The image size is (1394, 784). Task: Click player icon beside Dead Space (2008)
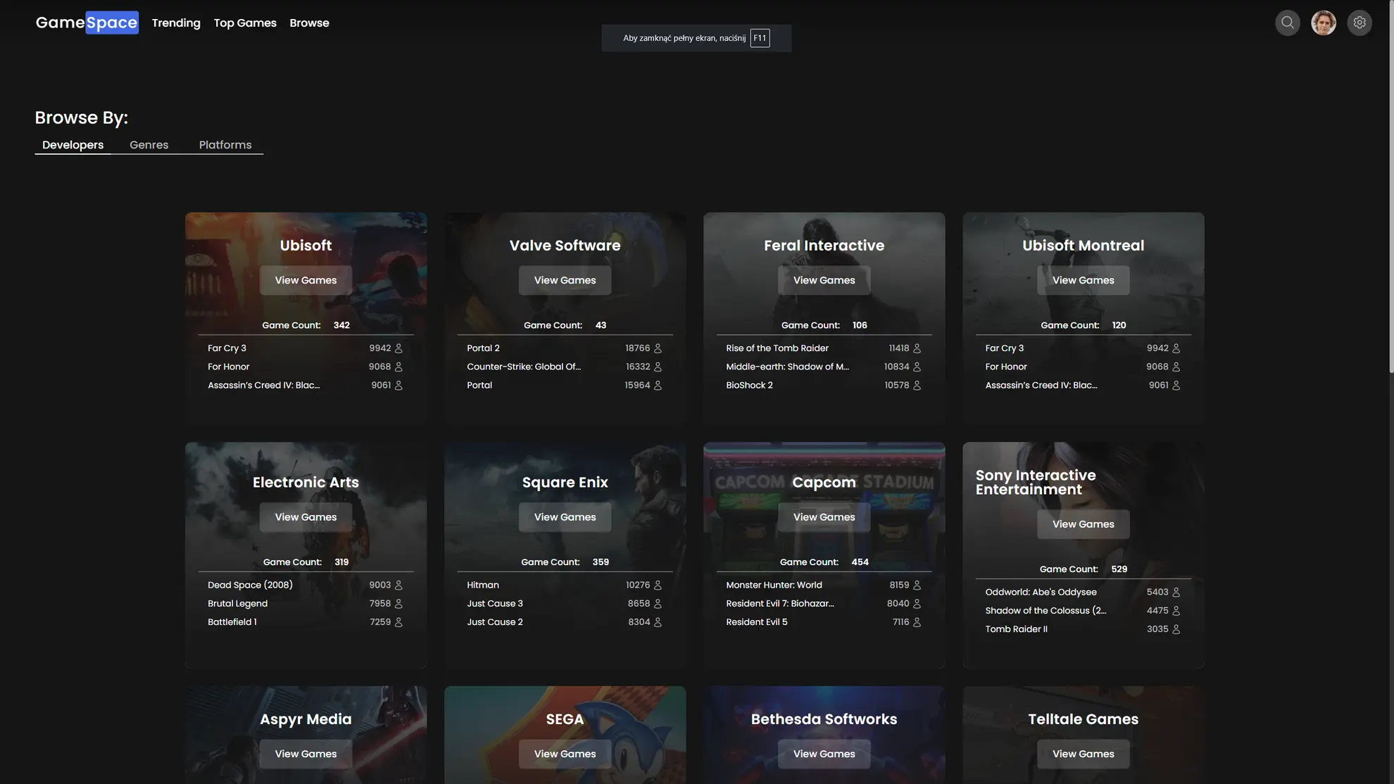(398, 586)
